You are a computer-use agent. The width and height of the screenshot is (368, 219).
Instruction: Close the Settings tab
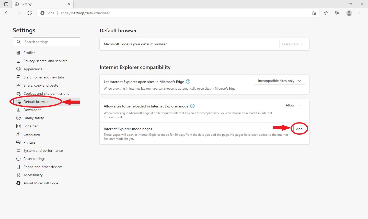tap(69, 4)
